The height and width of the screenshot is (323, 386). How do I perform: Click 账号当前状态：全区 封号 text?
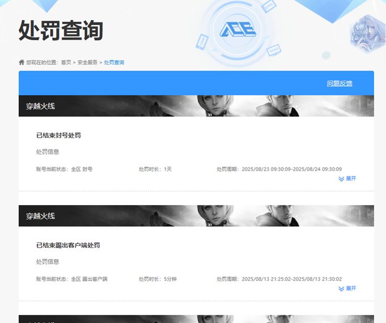tap(64, 169)
